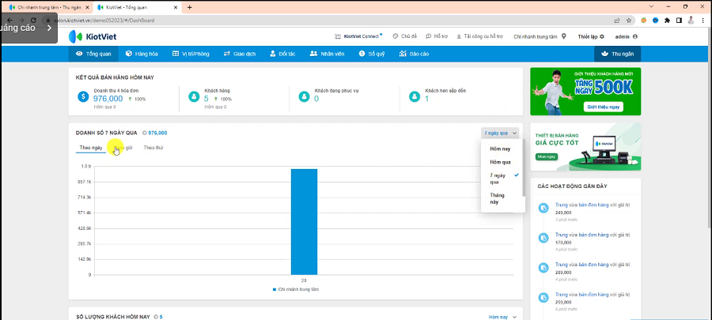This screenshot has height=320, width=712.
Task: Click Tải công cụ hỗ trợ download
Action: [x=479, y=36]
